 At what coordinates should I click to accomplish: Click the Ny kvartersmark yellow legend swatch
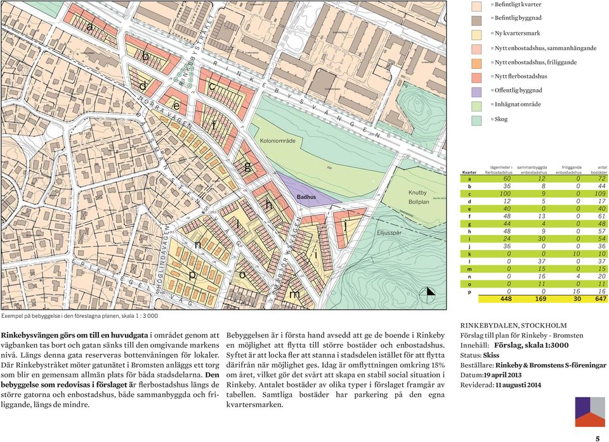coord(476,35)
